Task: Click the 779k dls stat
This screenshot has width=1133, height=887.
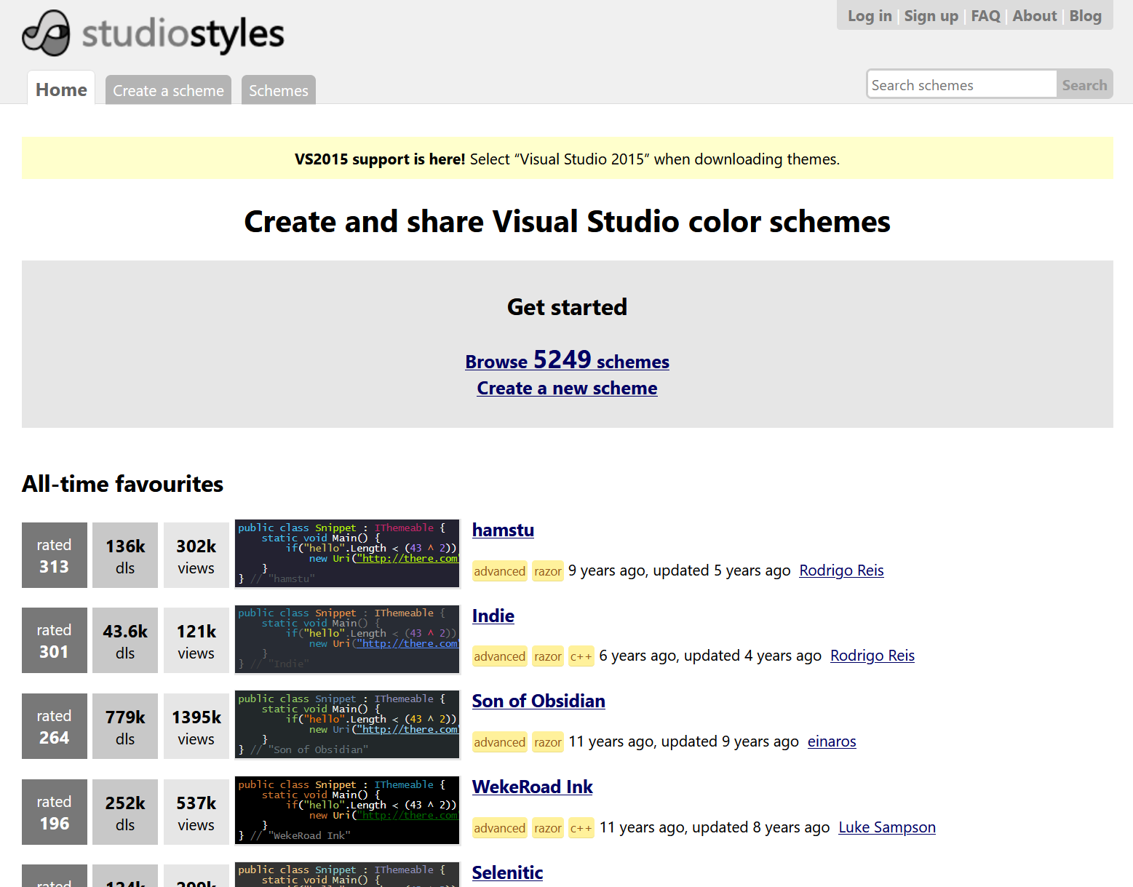Action: click(x=125, y=726)
